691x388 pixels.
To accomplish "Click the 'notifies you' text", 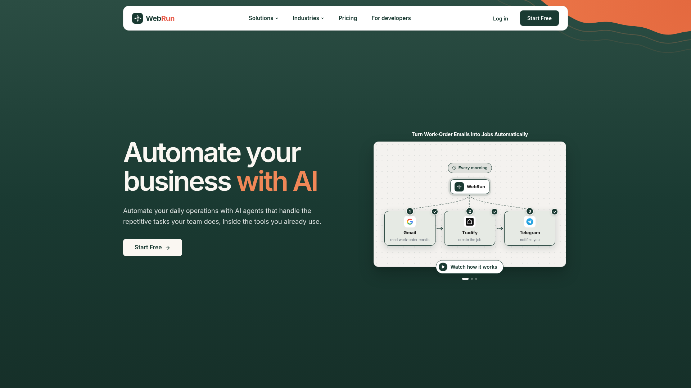I will pyautogui.click(x=530, y=240).
